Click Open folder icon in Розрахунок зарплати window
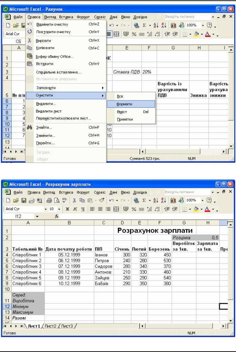This screenshot has width=236, height=352. 16,200
